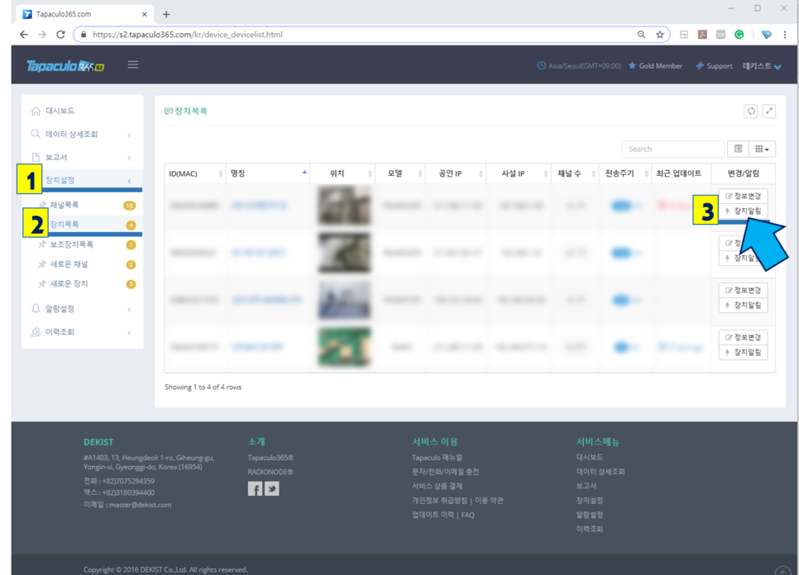Click the refresh icon in the device list panel
Image resolution: width=799 pixels, height=575 pixels.
coord(750,111)
